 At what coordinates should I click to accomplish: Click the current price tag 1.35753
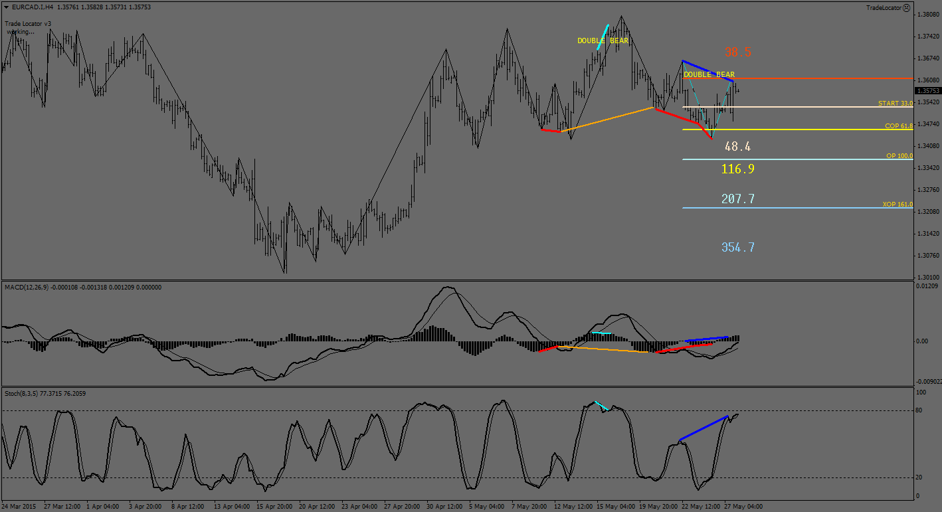pos(927,91)
